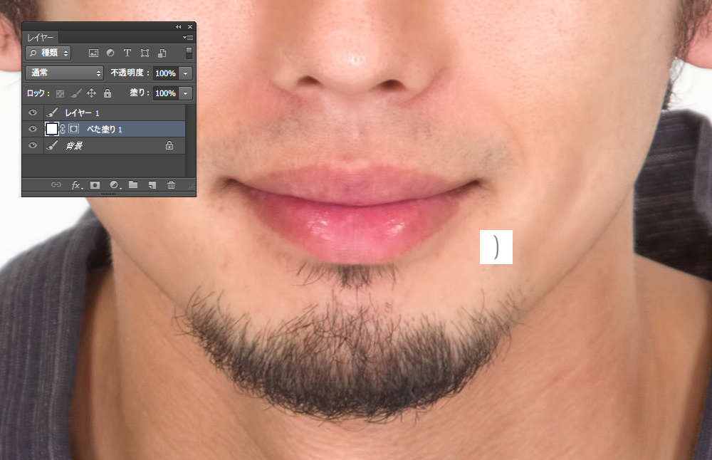Image resolution: width=712 pixels, height=460 pixels.
Task: Enable lock image pixels brush icon
Action: [x=76, y=93]
